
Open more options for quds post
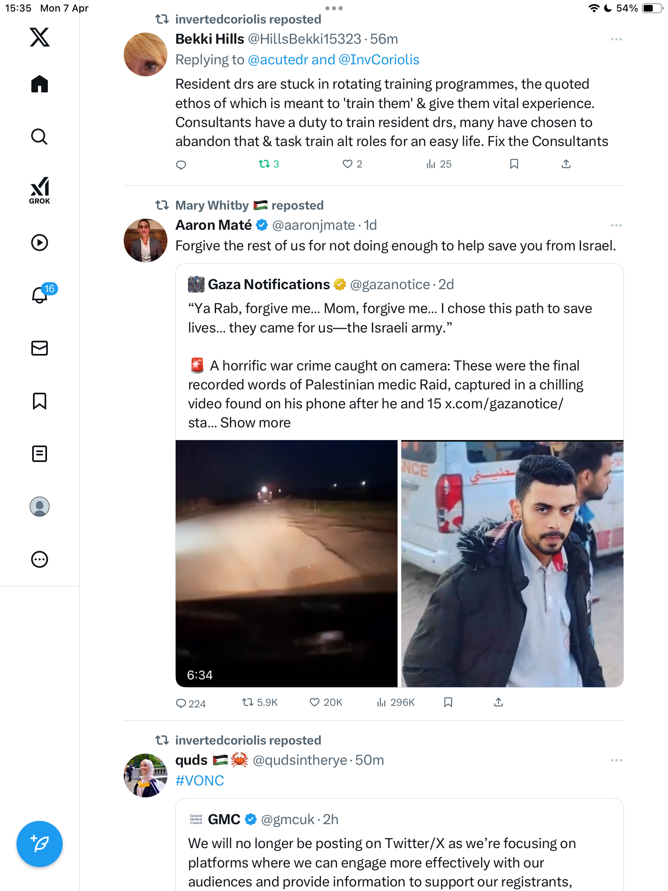[x=616, y=760]
